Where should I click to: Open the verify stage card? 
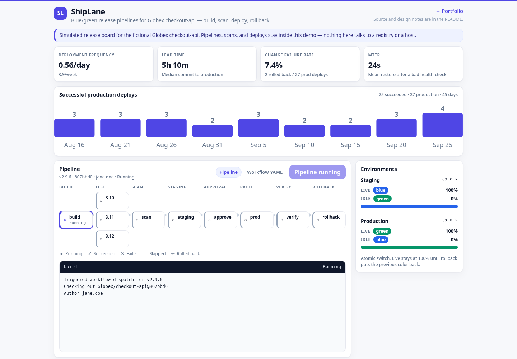(293, 220)
